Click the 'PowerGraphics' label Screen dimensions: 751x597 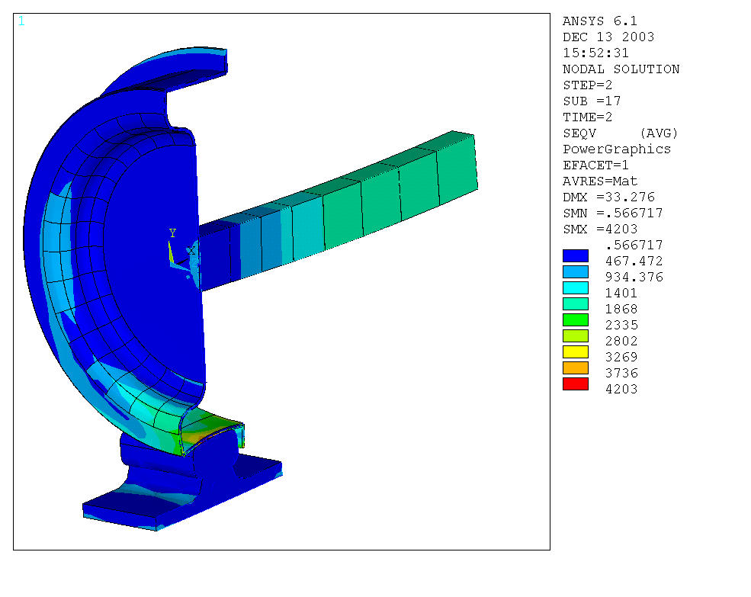pos(616,149)
